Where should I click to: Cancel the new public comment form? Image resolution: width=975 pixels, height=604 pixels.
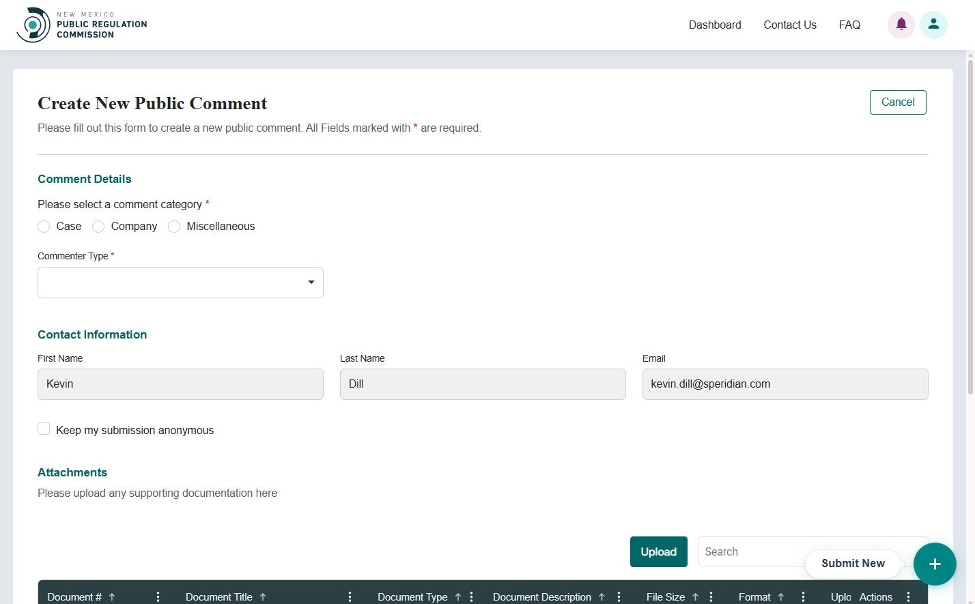pos(897,102)
